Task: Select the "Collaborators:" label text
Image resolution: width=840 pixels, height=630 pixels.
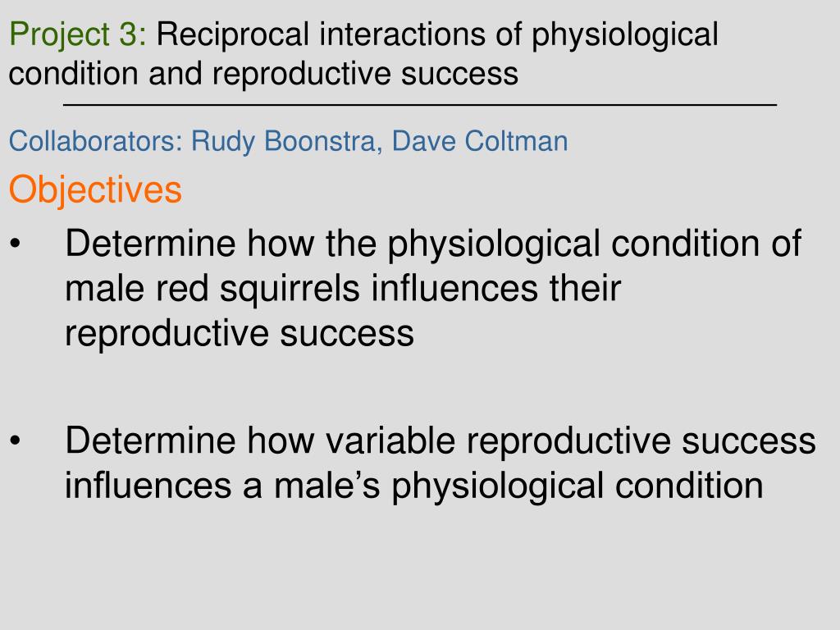Action: pos(96,141)
